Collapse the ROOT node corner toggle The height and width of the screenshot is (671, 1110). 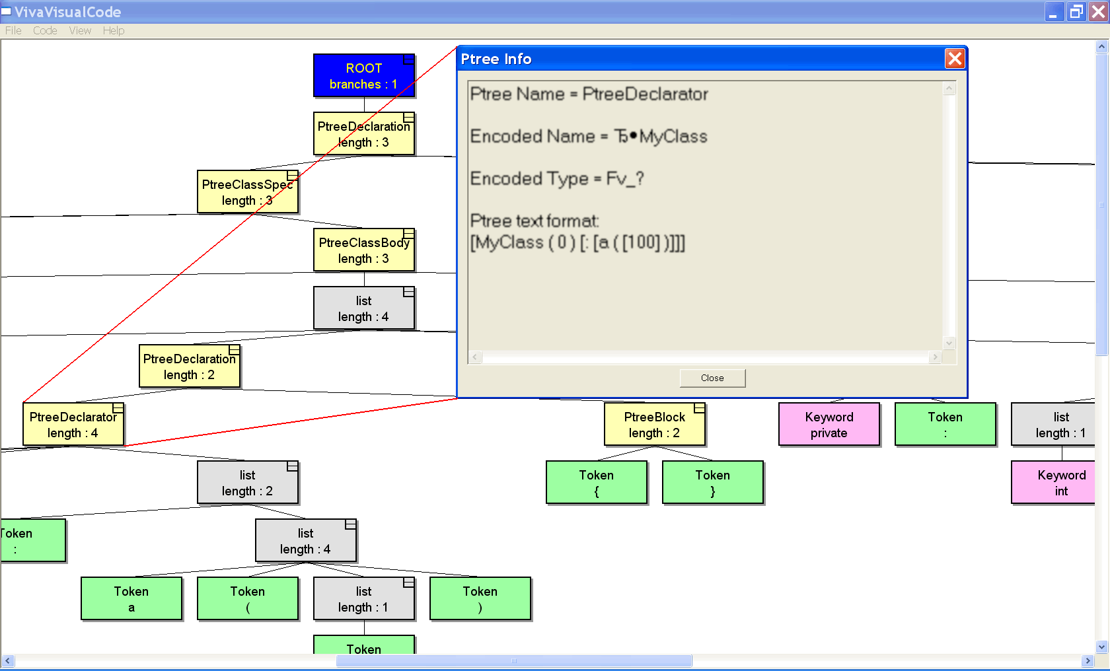[409, 59]
